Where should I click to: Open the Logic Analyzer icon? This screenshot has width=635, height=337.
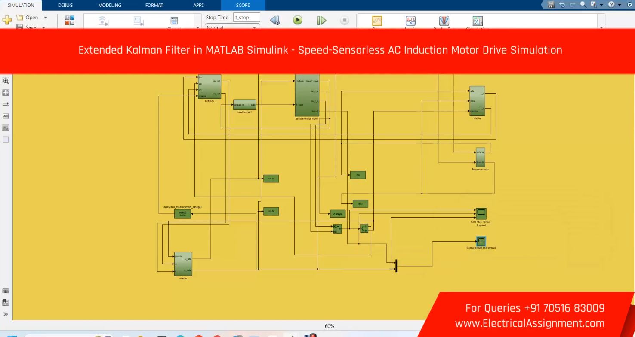[x=411, y=21]
